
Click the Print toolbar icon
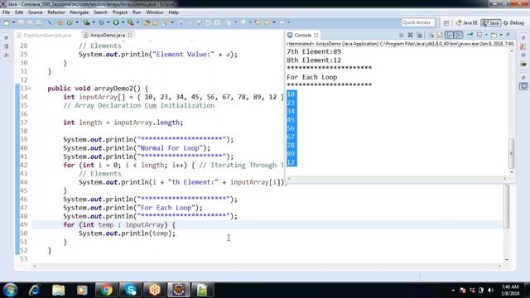[x=39, y=22]
